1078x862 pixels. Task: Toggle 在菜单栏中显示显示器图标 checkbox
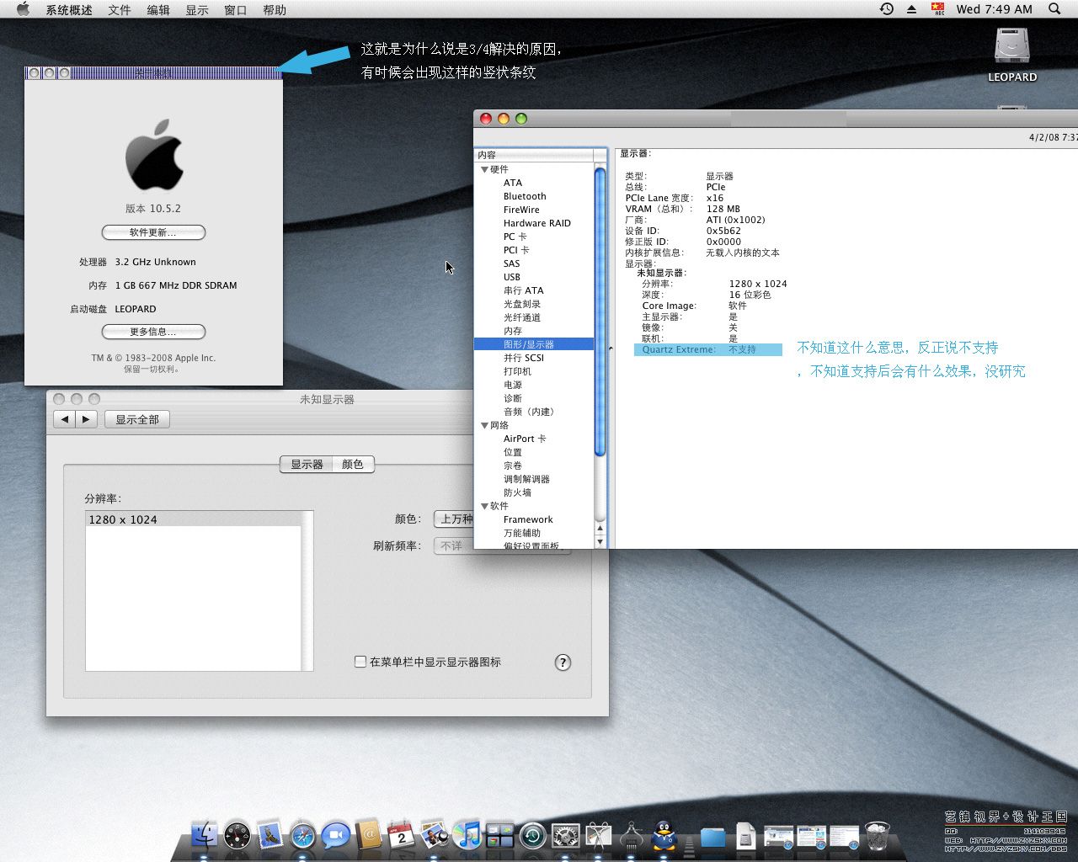click(x=360, y=662)
